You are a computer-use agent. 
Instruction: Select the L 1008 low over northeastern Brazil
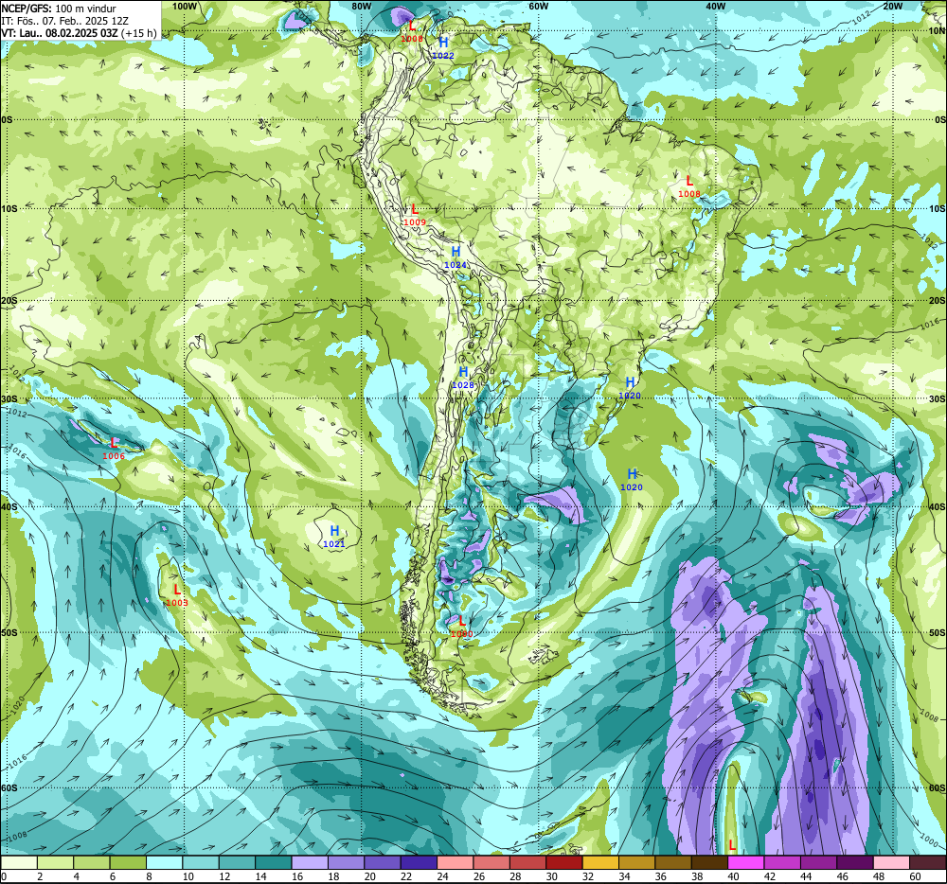pyautogui.click(x=689, y=186)
